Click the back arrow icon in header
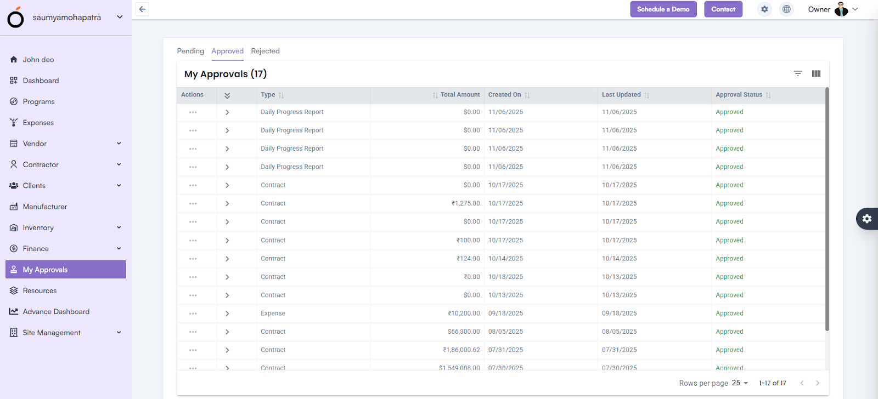 pyautogui.click(x=142, y=9)
